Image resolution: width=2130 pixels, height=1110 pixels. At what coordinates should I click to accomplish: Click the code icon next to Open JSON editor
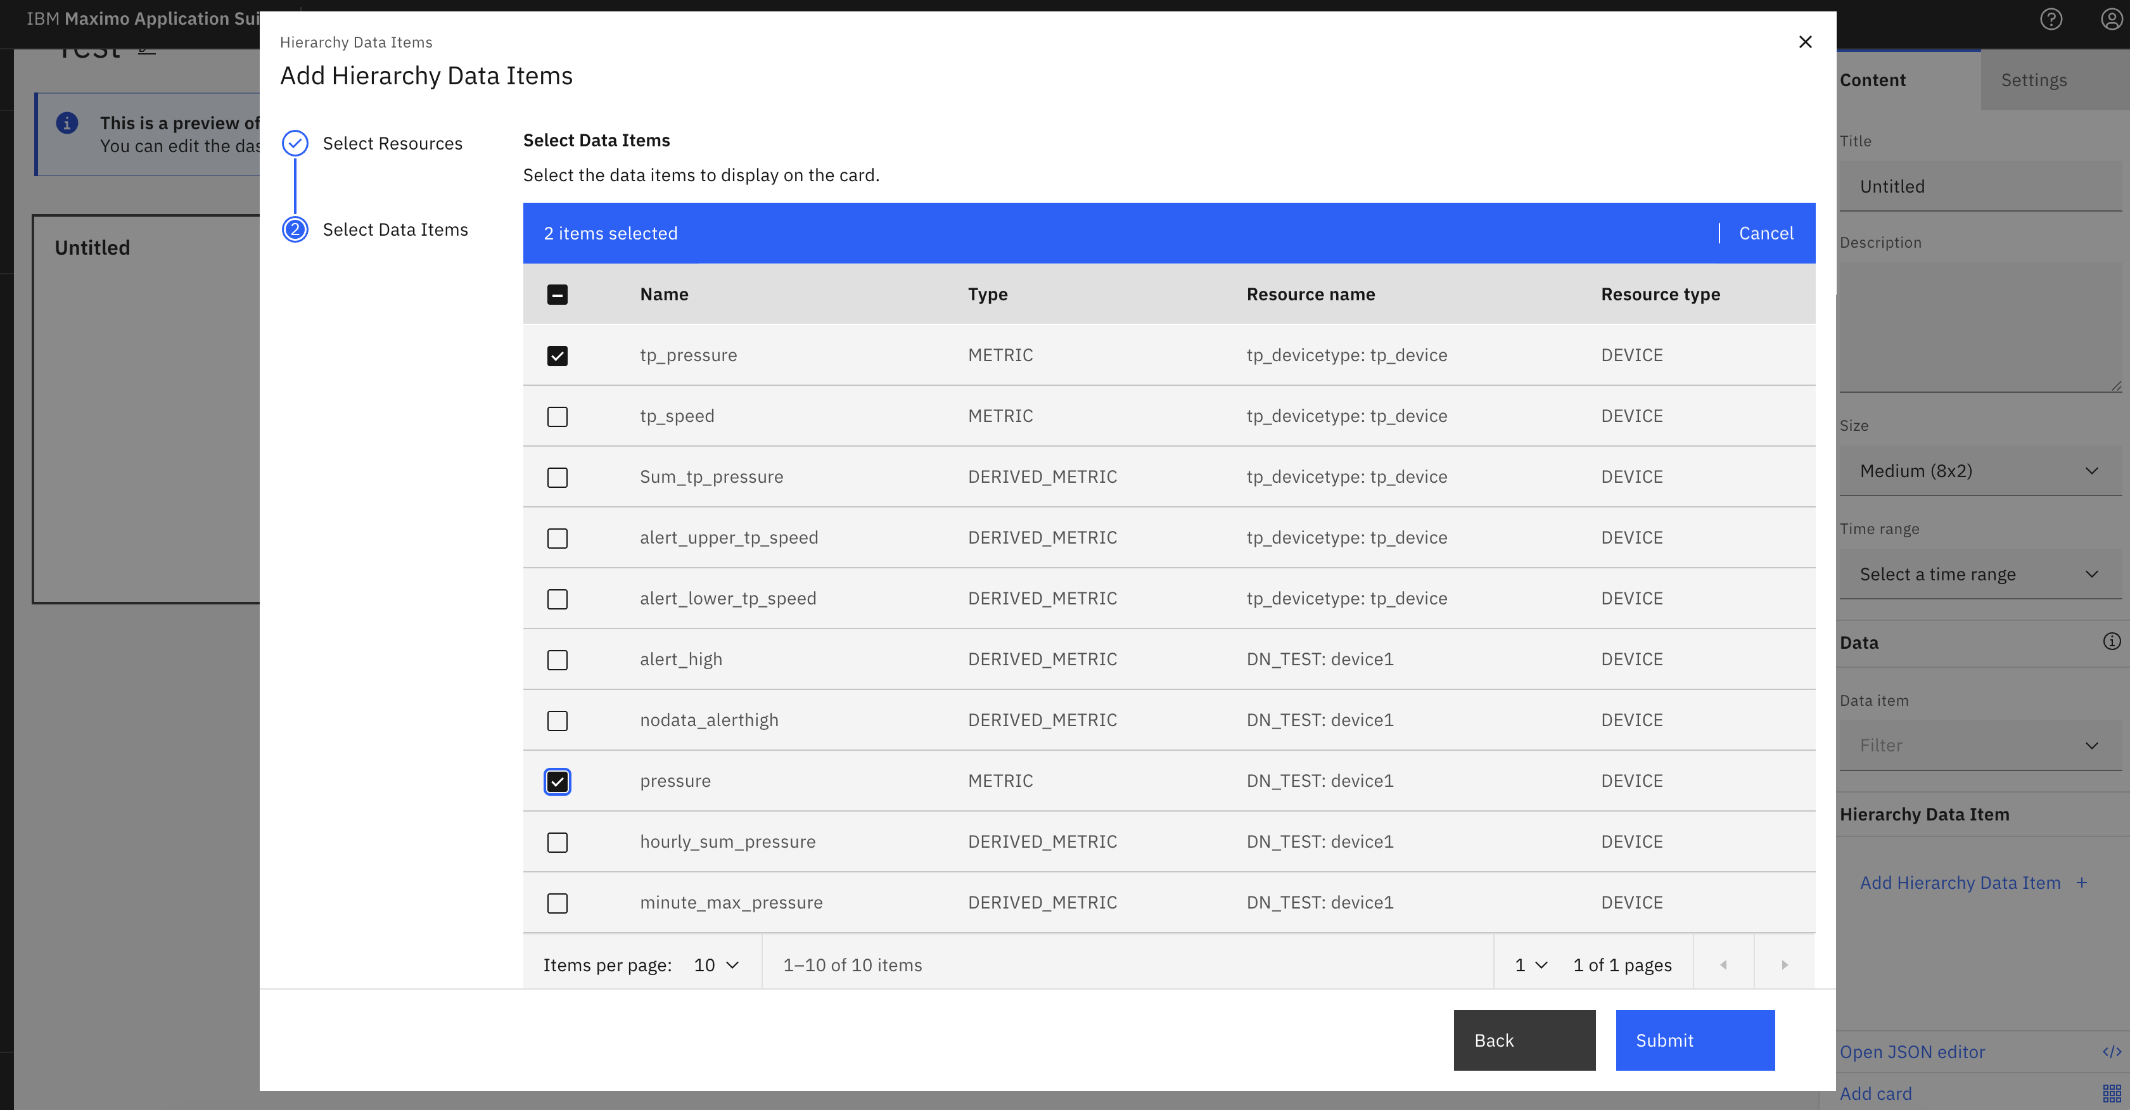click(x=2111, y=1051)
